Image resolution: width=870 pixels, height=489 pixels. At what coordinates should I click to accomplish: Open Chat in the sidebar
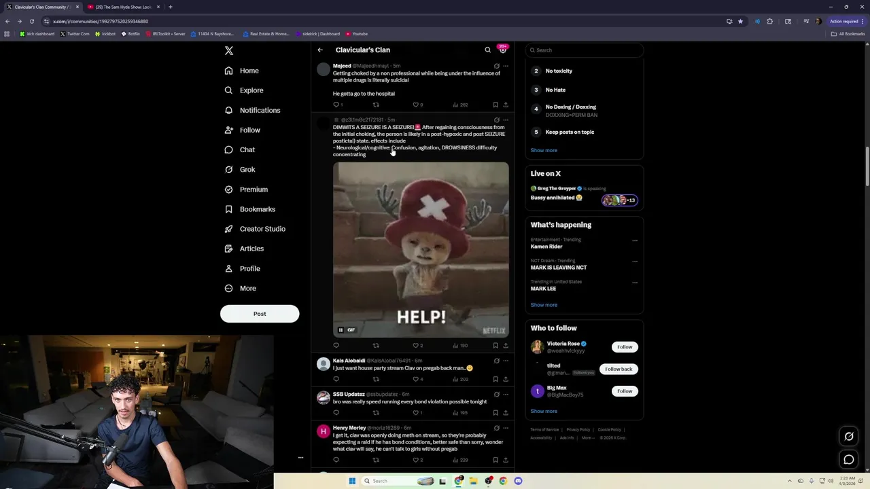tap(240, 149)
